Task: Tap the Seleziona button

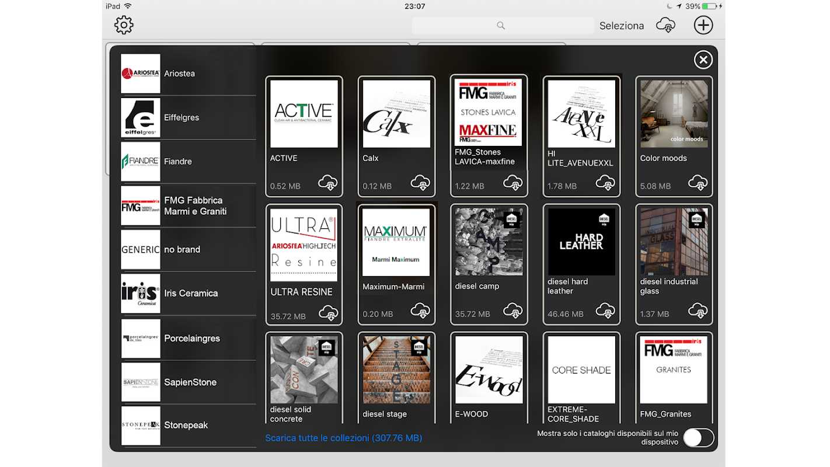Action: pyautogui.click(x=622, y=26)
